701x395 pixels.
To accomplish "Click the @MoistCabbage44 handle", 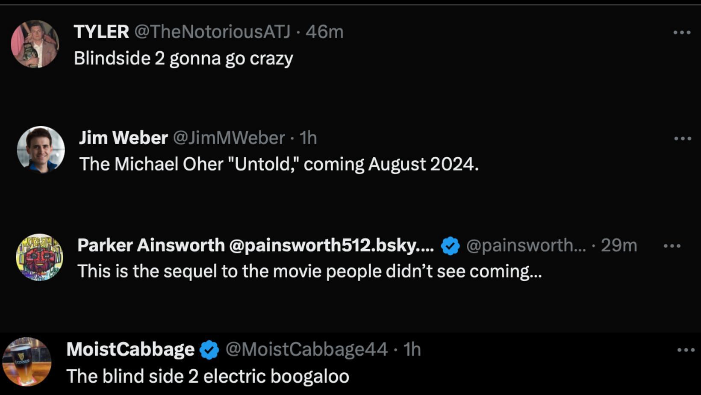I will (x=306, y=349).
